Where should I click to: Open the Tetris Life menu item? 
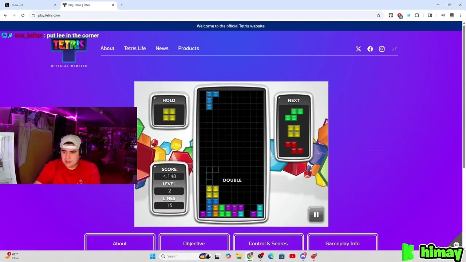pos(135,48)
